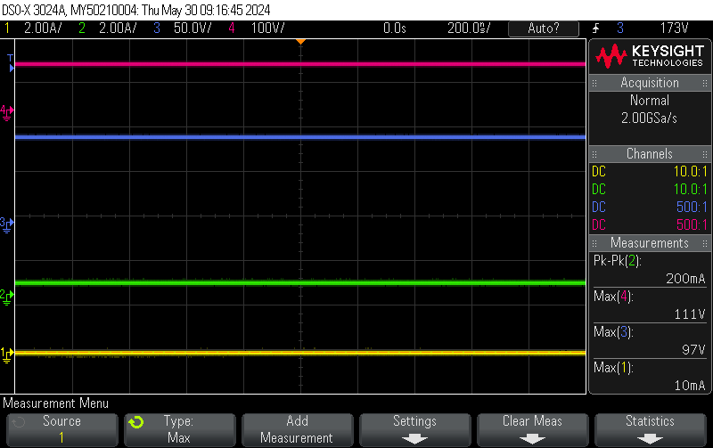Select channel 4 scale 100V/
713x448 pixels.
point(267,29)
